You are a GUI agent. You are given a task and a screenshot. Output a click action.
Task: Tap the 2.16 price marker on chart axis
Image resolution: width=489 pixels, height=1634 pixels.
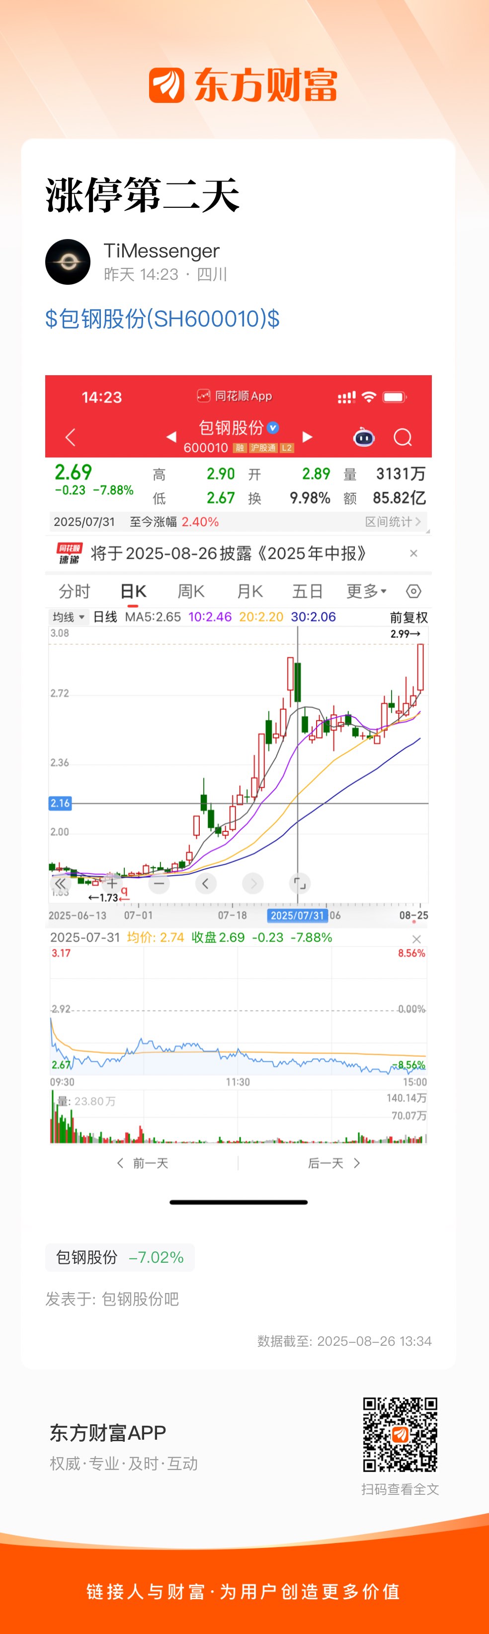click(60, 803)
